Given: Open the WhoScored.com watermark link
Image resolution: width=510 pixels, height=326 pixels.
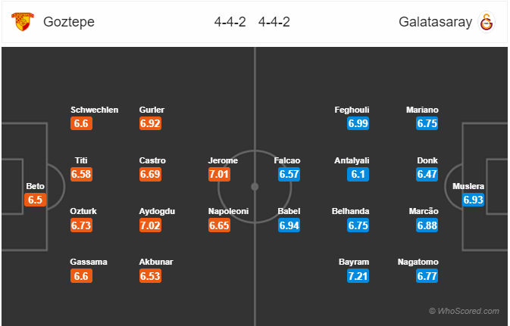Looking at the screenshot, I should tap(464, 311).
